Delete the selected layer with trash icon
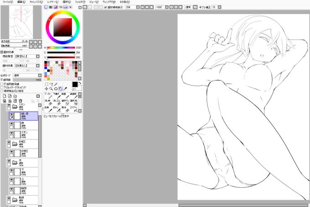310x207 pixels. coord(21,101)
